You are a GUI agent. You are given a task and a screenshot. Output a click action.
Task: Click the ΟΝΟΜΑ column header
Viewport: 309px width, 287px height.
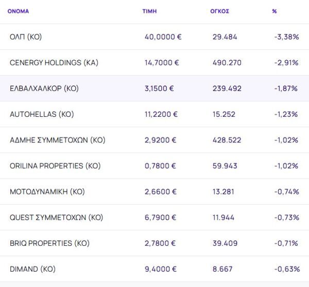coord(18,11)
